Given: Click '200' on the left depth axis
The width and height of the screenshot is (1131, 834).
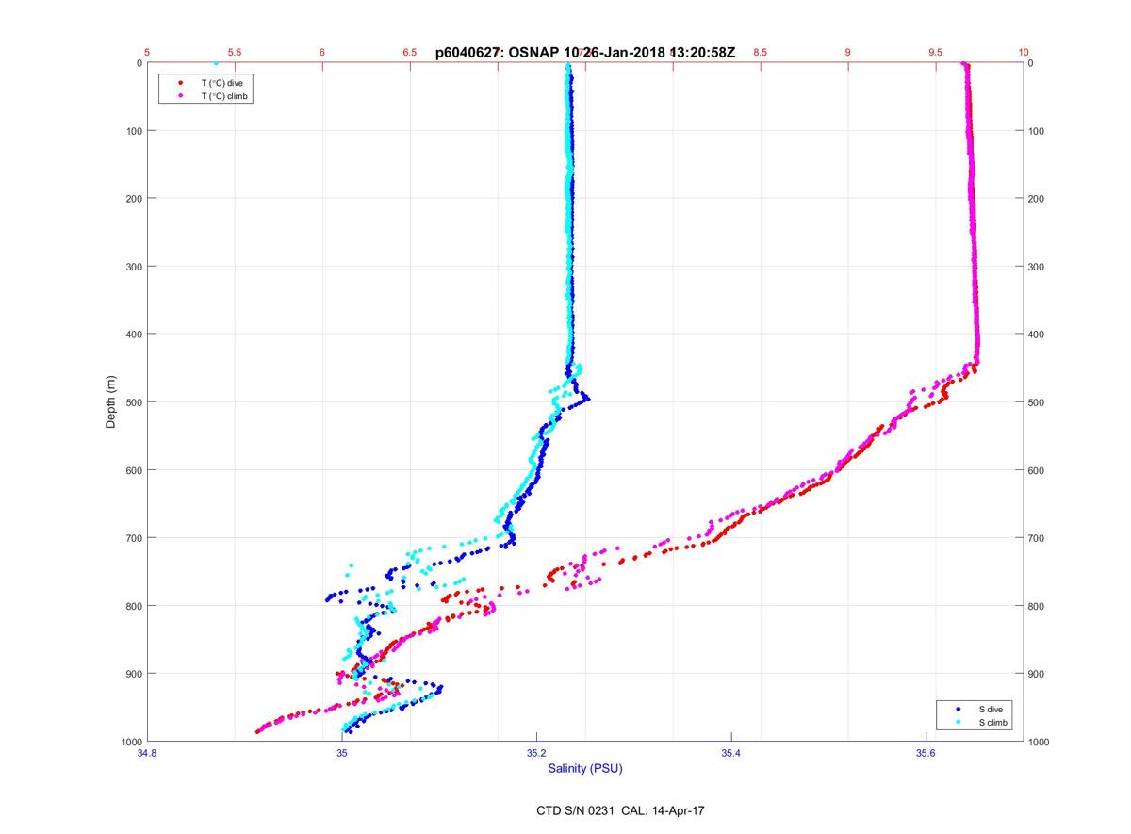Looking at the screenshot, I should click(133, 199).
